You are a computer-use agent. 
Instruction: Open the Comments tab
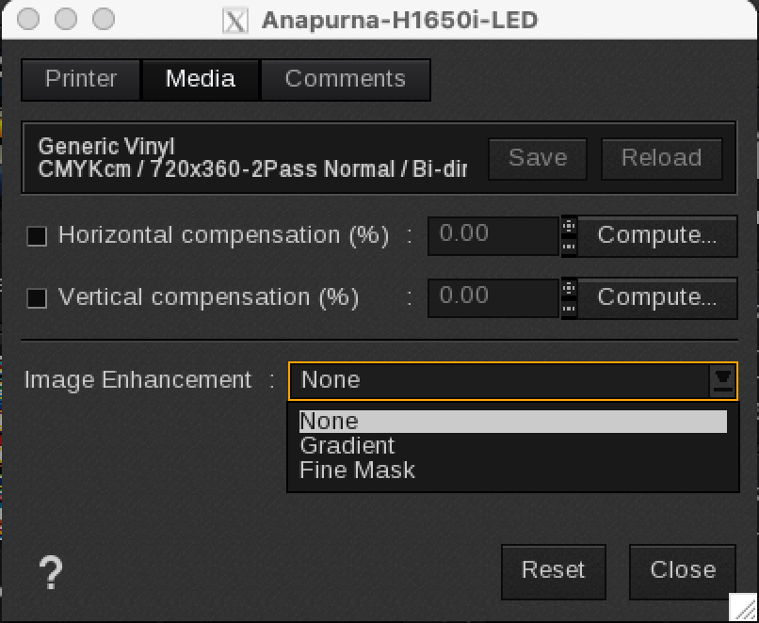tap(345, 79)
